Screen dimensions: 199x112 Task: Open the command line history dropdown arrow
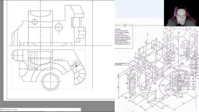(x=80, y=110)
